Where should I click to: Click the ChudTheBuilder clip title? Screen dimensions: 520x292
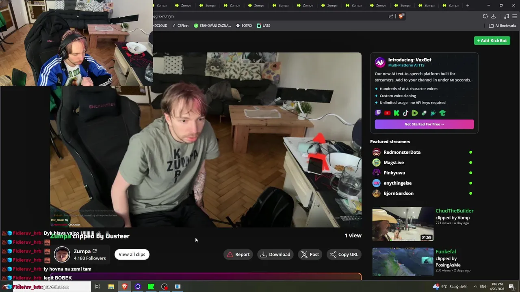(454, 211)
